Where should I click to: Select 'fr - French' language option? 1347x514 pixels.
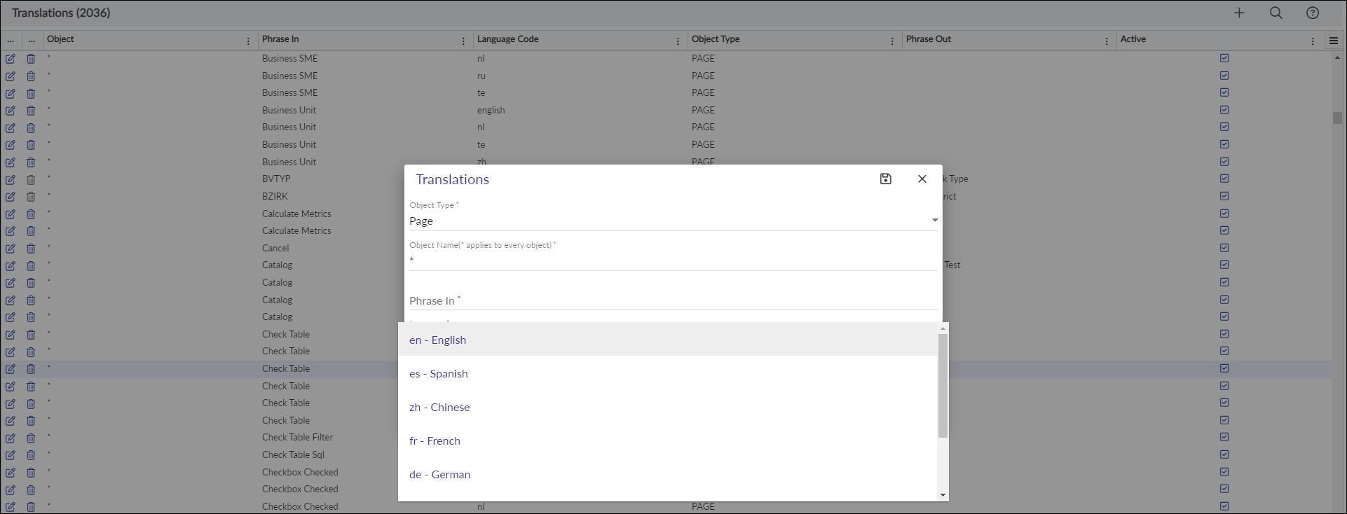(x=667, y=440)
